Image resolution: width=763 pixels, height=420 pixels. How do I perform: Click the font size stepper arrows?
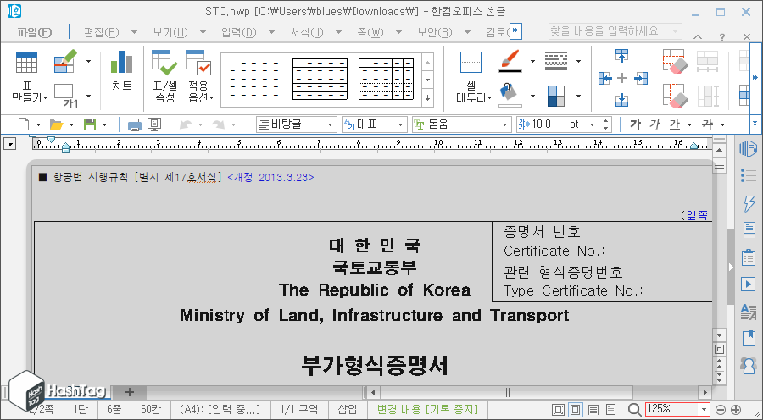[x=605, y=124]
